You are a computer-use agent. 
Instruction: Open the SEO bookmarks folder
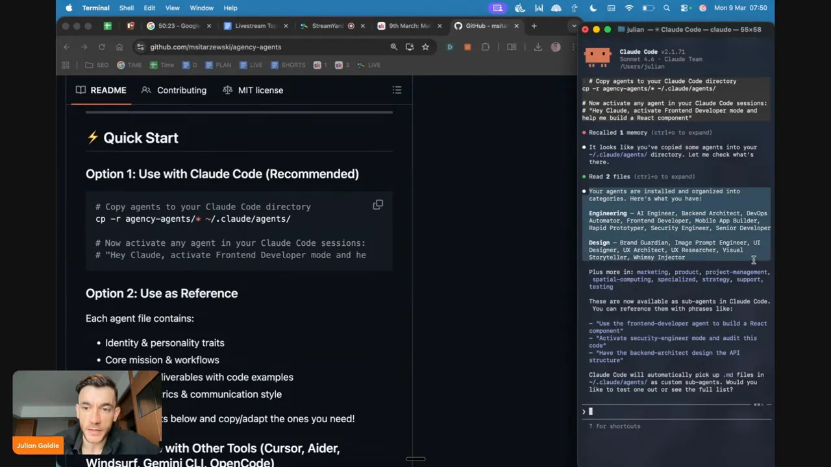(97, 65)
